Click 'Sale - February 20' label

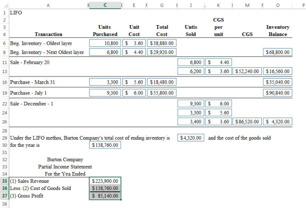(30, 62)
